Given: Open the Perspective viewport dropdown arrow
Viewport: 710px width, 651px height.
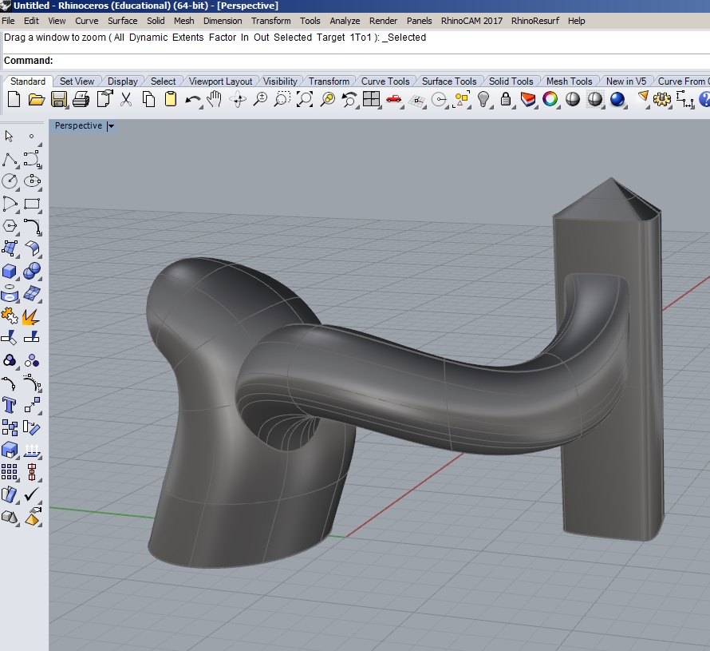Looking at the screenshot, I should click(x=111, y=126).
